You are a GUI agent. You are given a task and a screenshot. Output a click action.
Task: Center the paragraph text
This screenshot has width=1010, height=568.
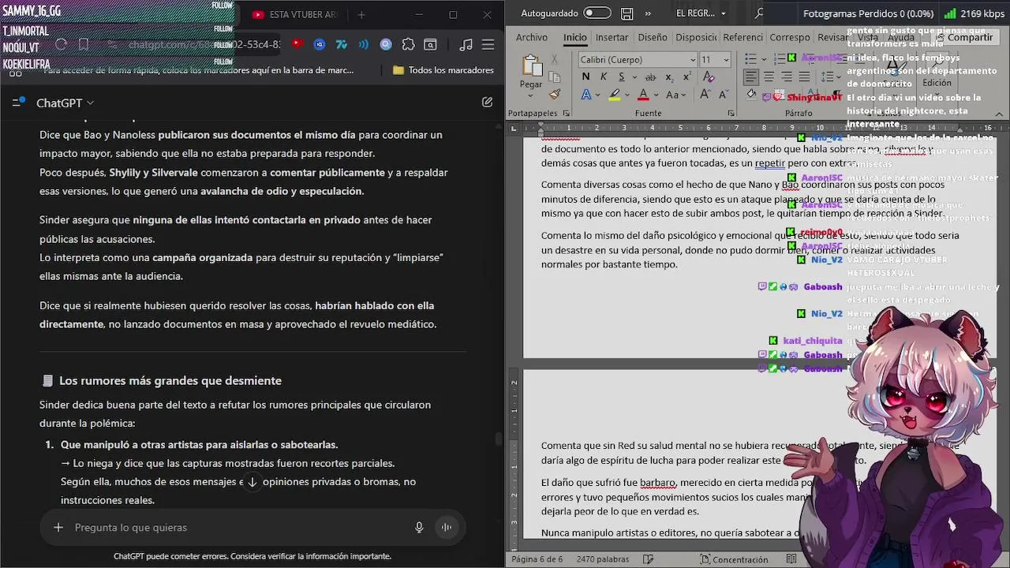click(x=769, y=77)
